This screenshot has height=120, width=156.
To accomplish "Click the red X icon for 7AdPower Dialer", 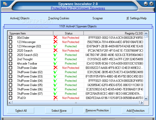I will tap(55, 68).
